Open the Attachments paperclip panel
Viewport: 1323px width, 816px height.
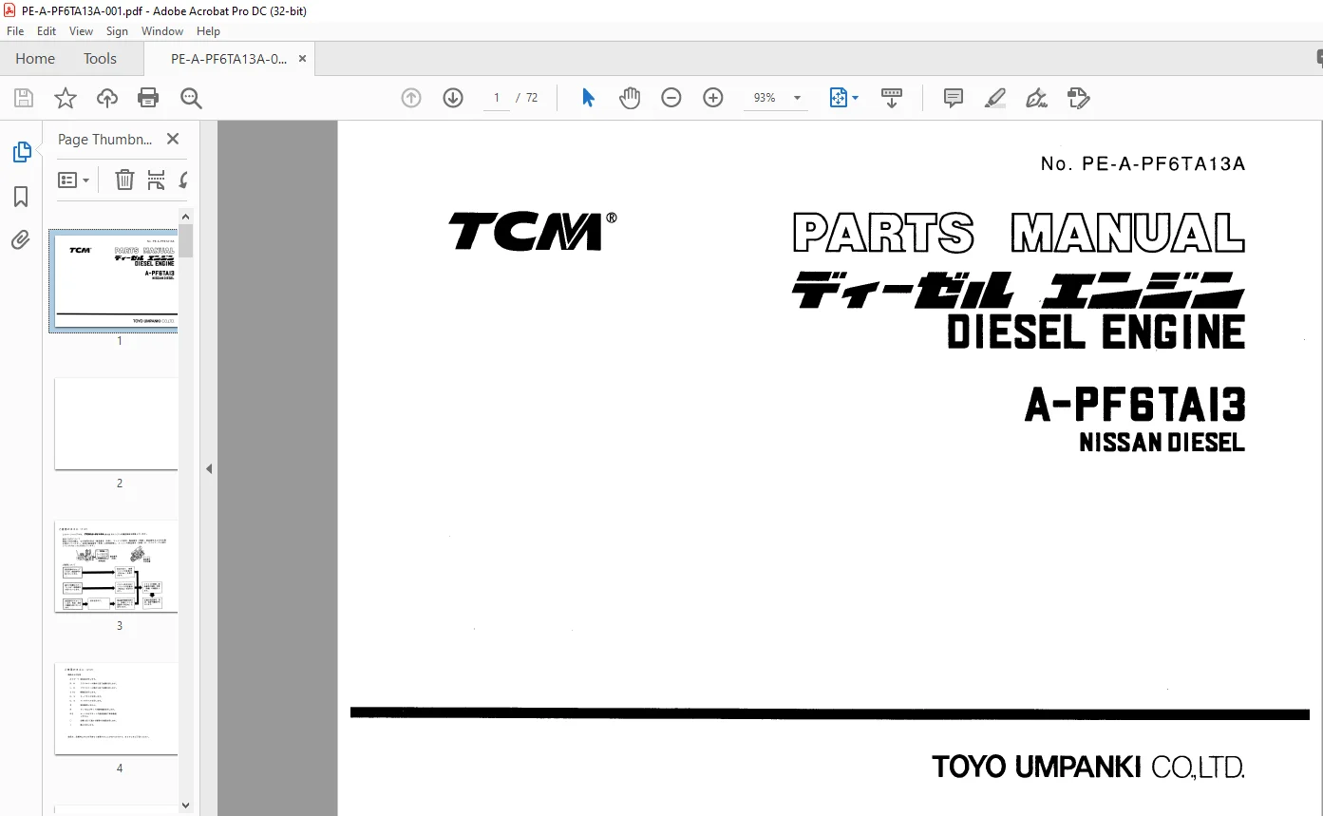click(21, 240)
